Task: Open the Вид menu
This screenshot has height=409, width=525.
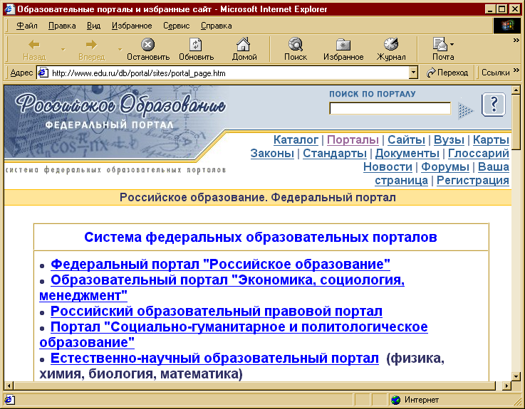Action: (x=93, y=26)
